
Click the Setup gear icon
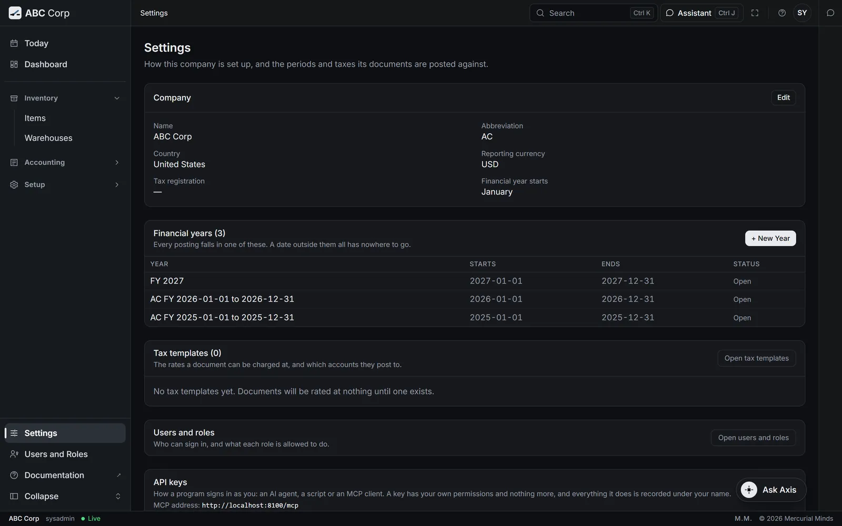tap(14, 185)
